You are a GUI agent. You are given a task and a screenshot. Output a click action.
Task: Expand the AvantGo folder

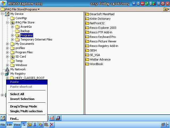click(12, 27)
